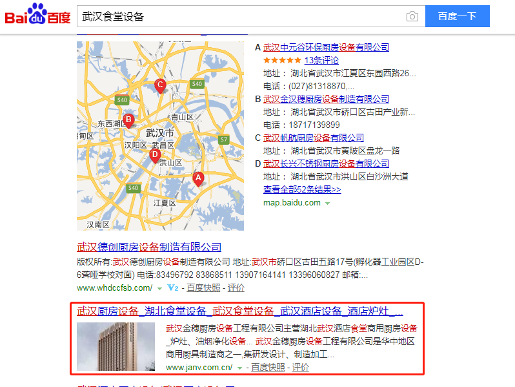Click www.whdccfsb.com URL
This screenshot has height=387, width=515.
(114, 288)
